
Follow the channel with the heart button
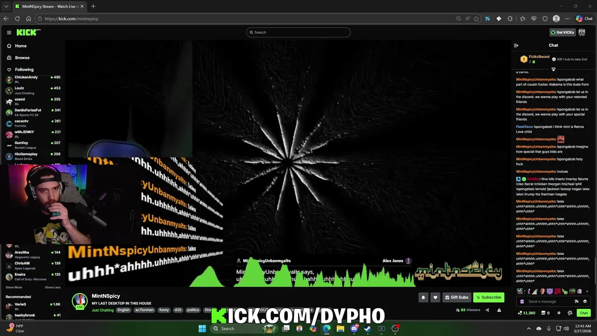[x=435, y=297]
